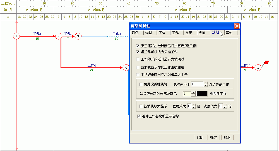This screenshot has height=151, width=279.
Task: Increase 总时差小于 value with up arrow
Action: pos(206,83)
